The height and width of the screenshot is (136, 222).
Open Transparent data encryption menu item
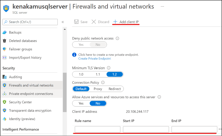(x=30, y=110)
